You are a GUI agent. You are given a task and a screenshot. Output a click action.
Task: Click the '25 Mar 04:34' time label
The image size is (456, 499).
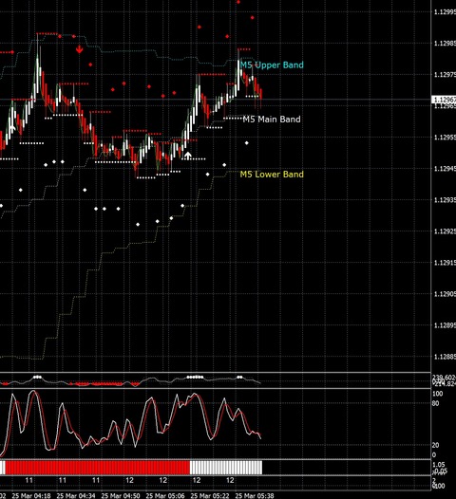coord(76,496)
